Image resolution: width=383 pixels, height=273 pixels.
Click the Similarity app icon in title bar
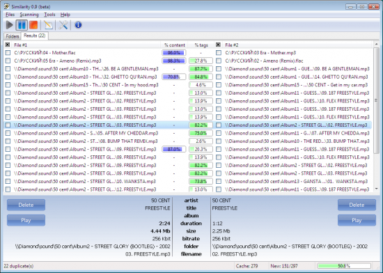[6, 6]
